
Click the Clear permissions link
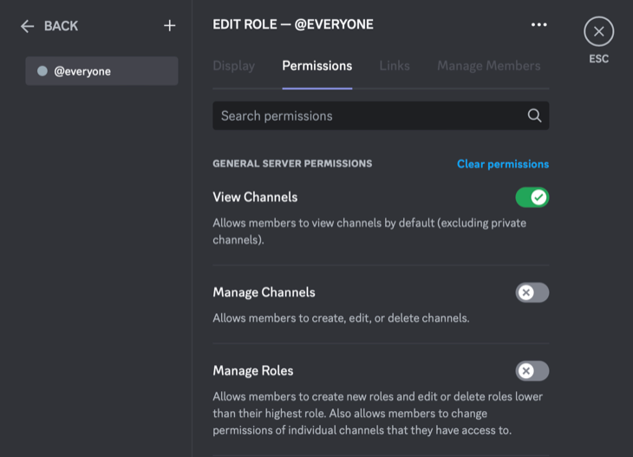pos(503,164)
